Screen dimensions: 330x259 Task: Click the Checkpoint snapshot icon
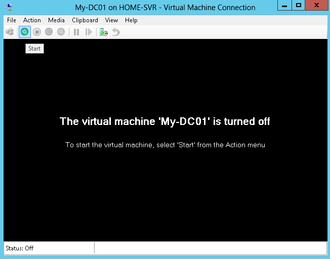coord(104,32)
